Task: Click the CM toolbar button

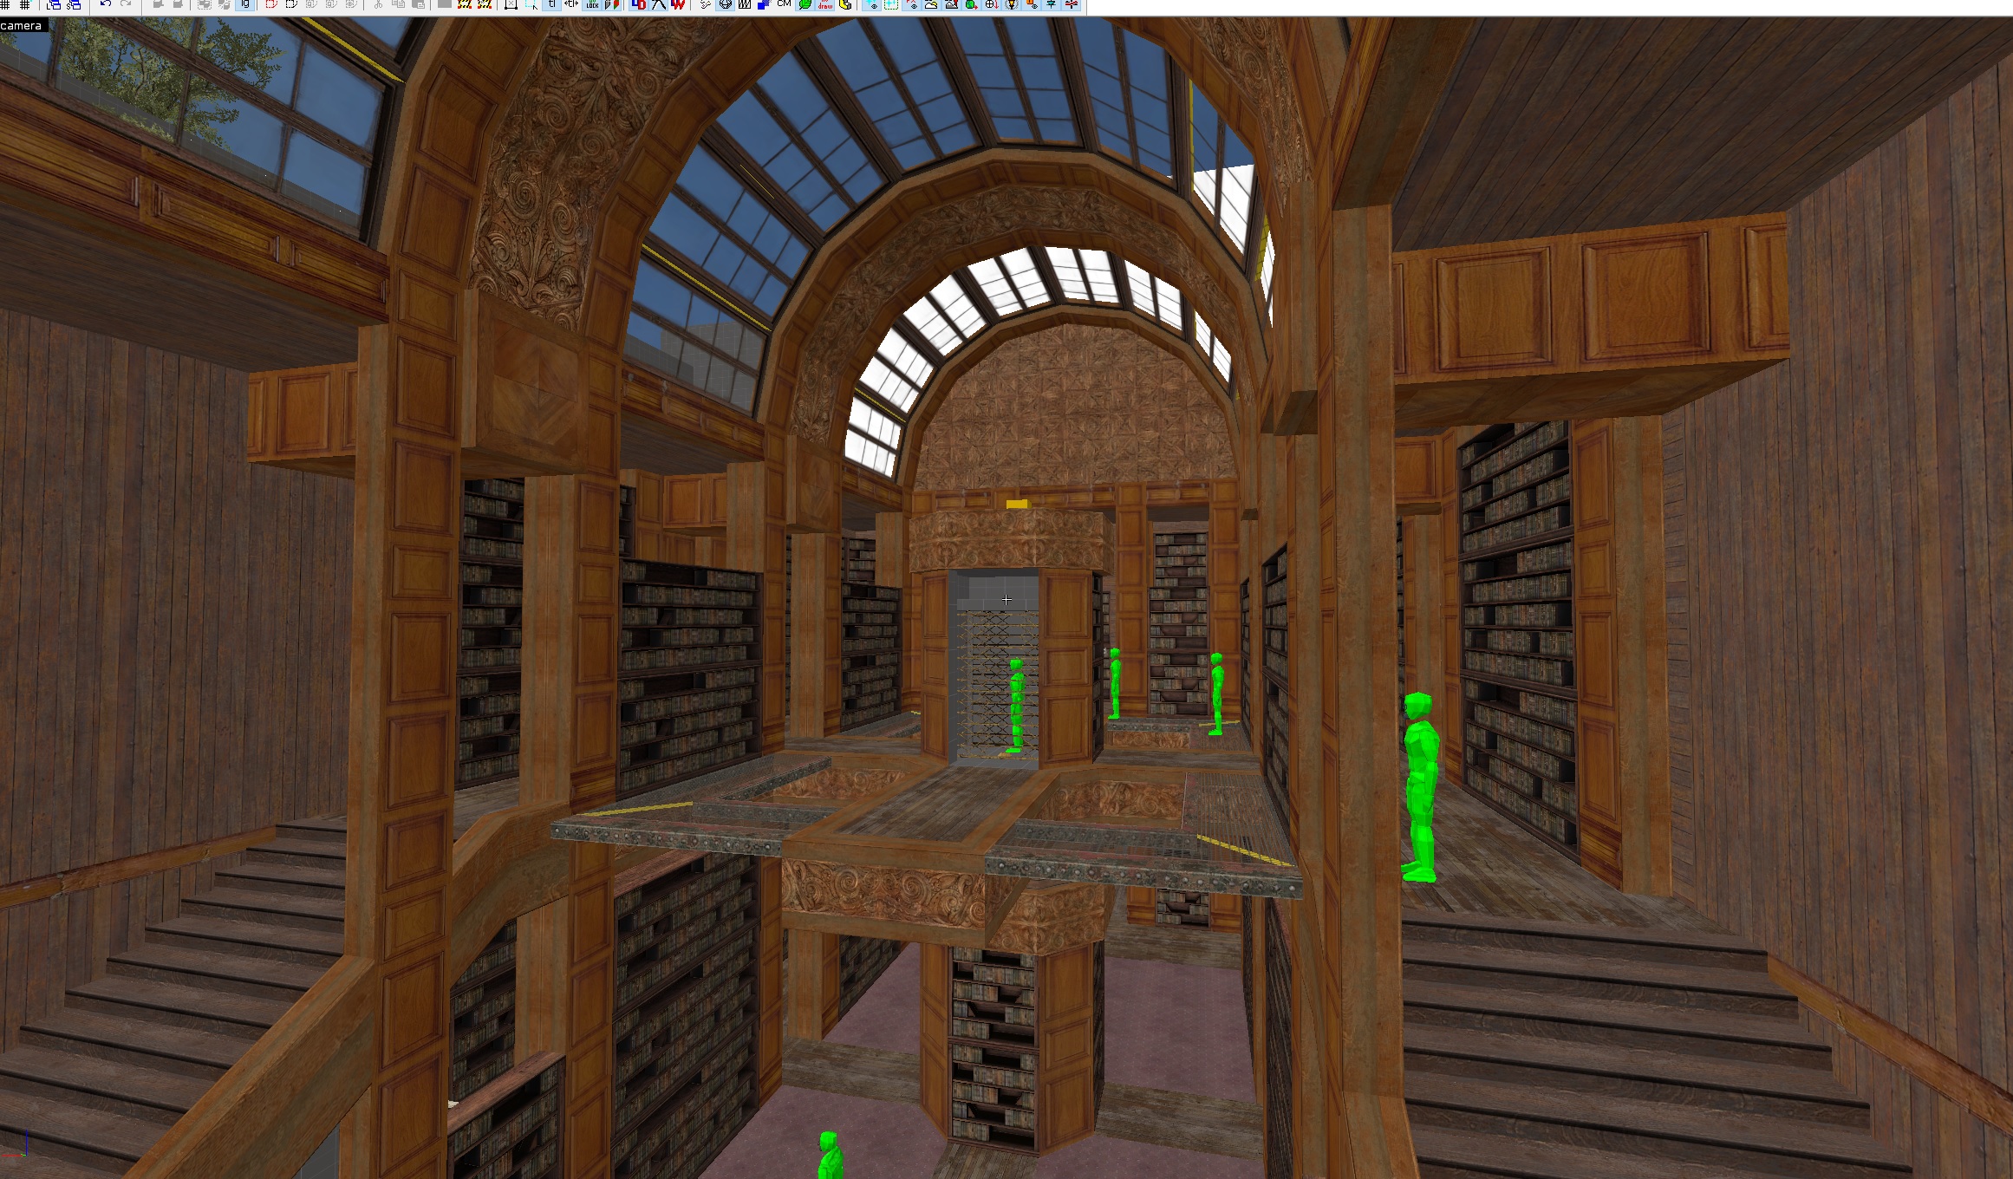Action: [x=784, y=4]
